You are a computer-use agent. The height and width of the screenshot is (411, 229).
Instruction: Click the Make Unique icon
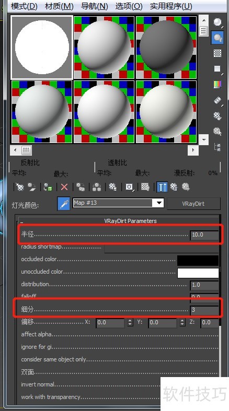97,187
